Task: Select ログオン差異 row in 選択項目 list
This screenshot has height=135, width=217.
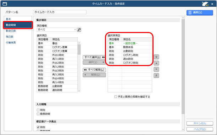Action: 57,47
